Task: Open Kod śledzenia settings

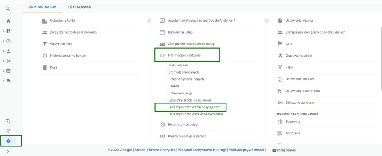Action: [178, 65]
